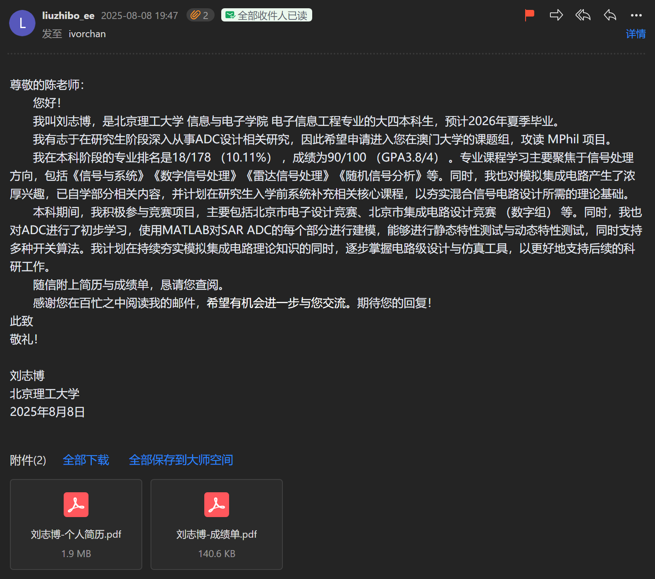Image resolution: width=655 pixels, height=579 pixels.
Task: Click the email timestamp 2025-08-08 19:47
Action: [x=139, y=16]
